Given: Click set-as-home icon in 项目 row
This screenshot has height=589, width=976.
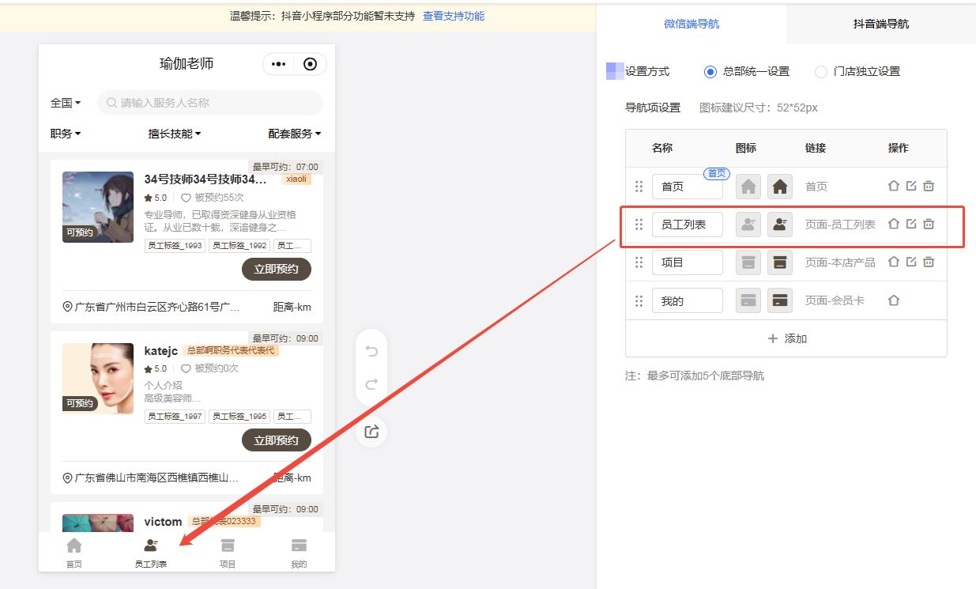Looking at the screenshot, I should coord(894,262).
